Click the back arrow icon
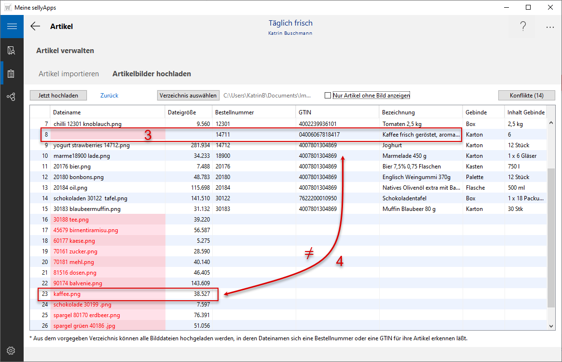This screenshot has height=362, width=562. 35,27
